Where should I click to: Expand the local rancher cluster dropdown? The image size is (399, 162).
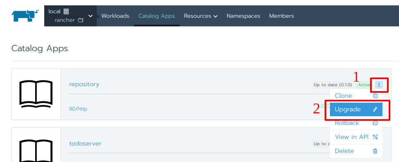(x=70, y=16)
